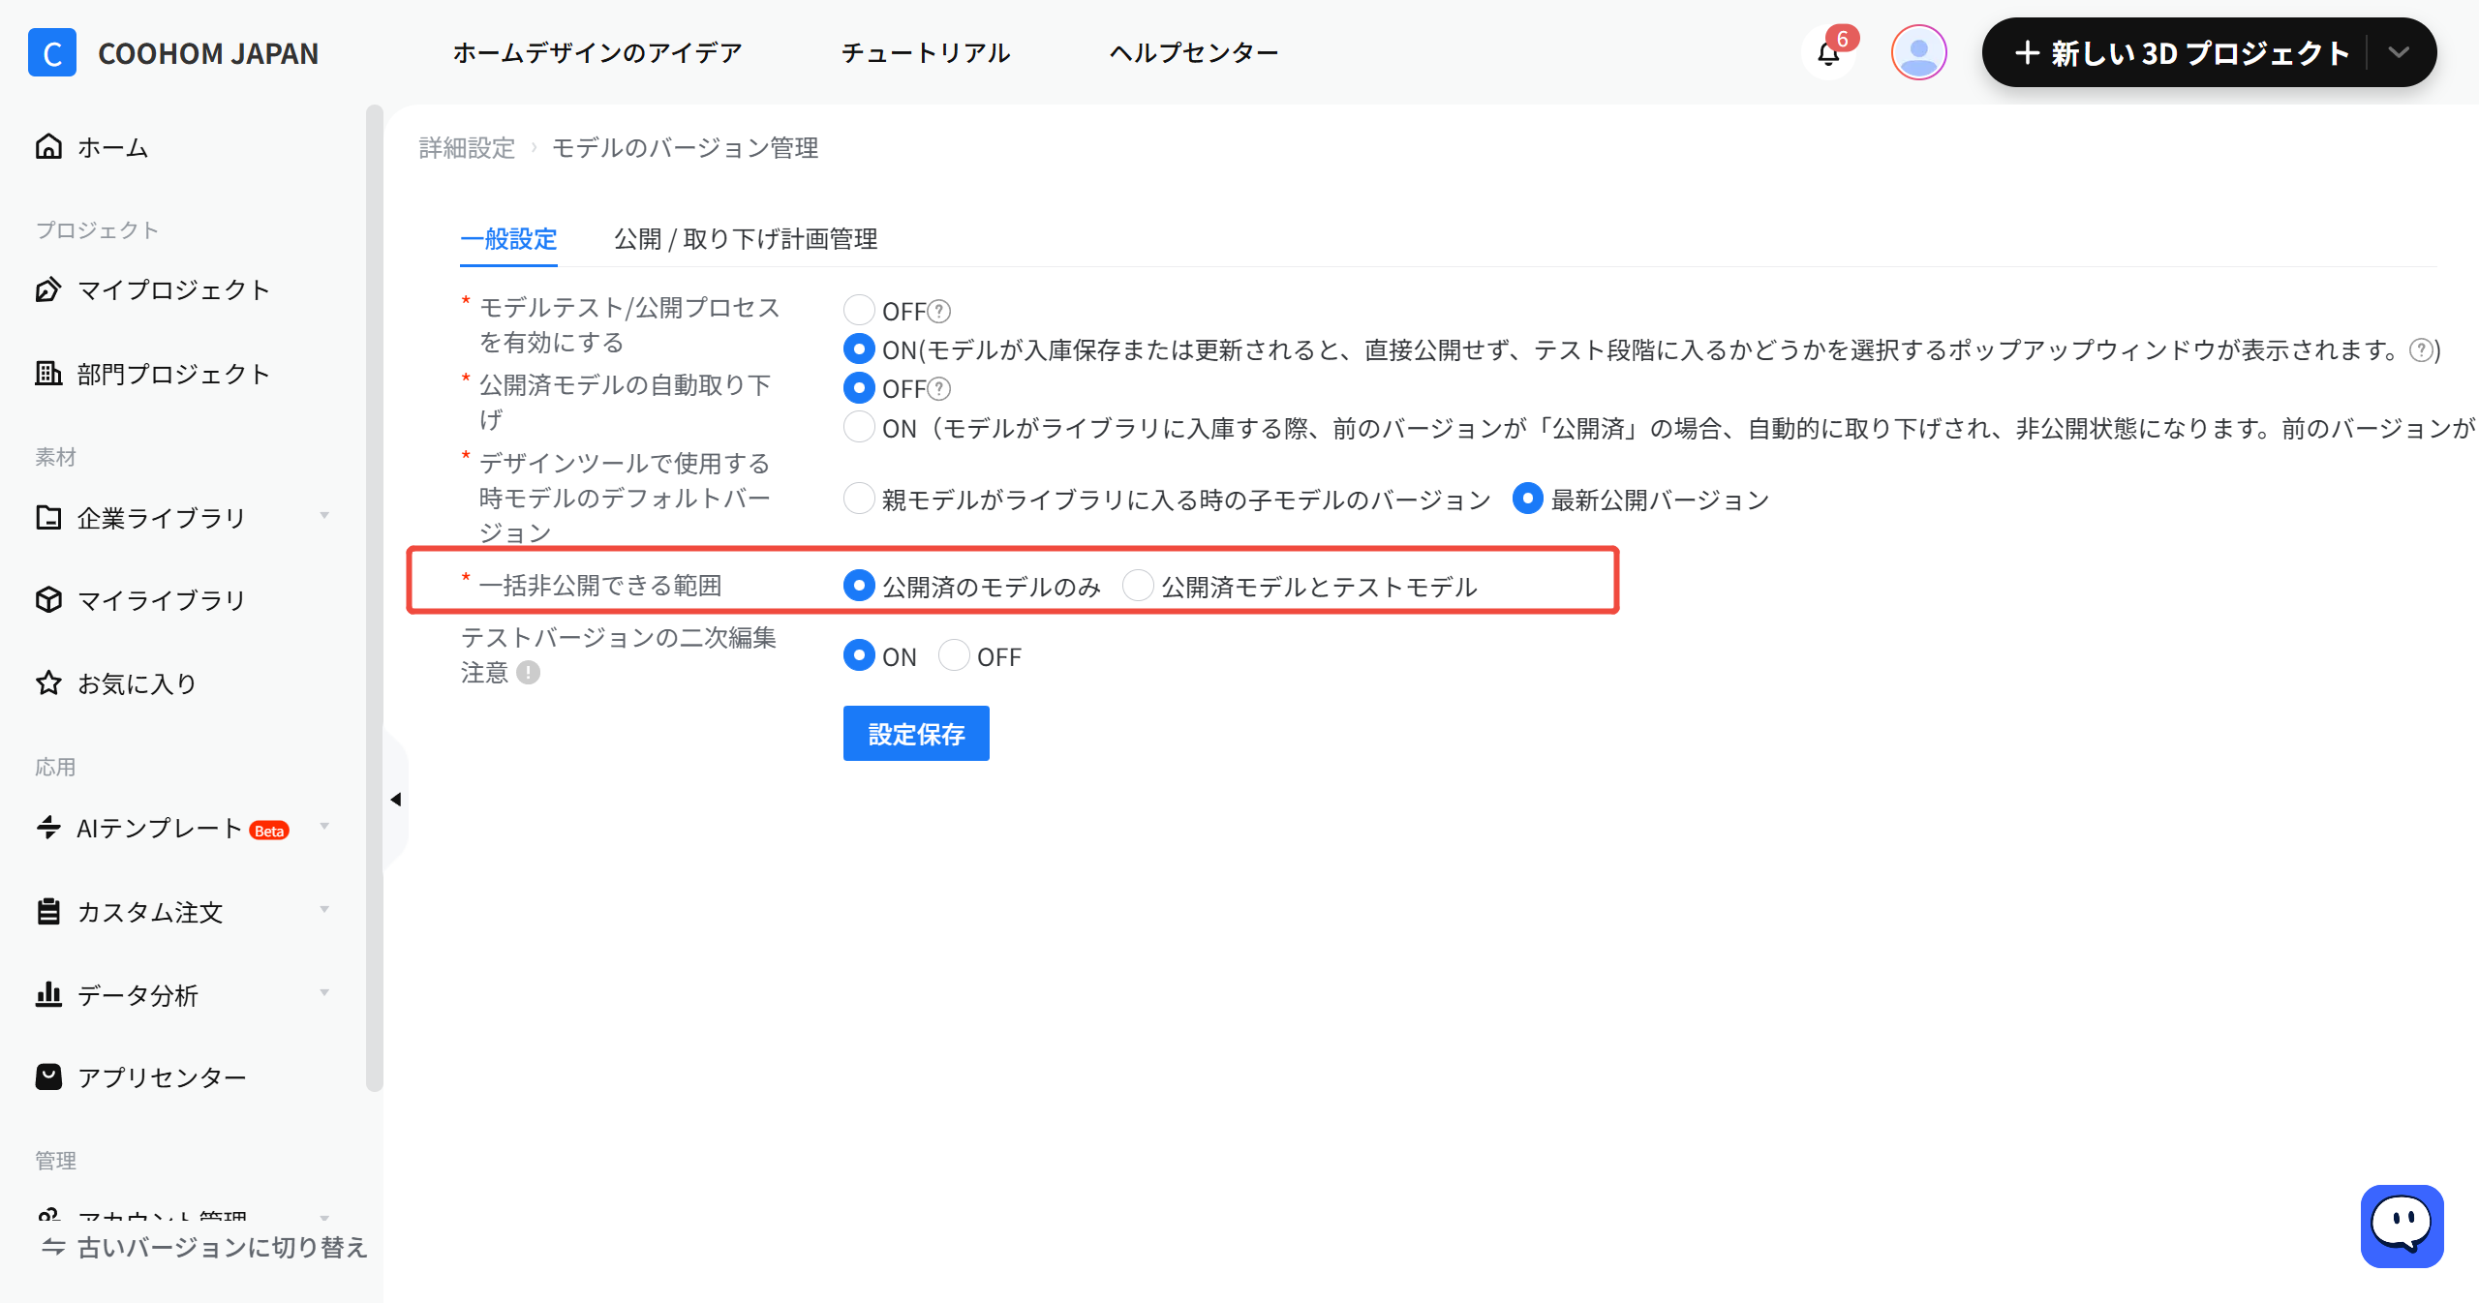Open new project dropdown chevron
This screenshot has height=1303, width=2479.
pos(2399,52)
